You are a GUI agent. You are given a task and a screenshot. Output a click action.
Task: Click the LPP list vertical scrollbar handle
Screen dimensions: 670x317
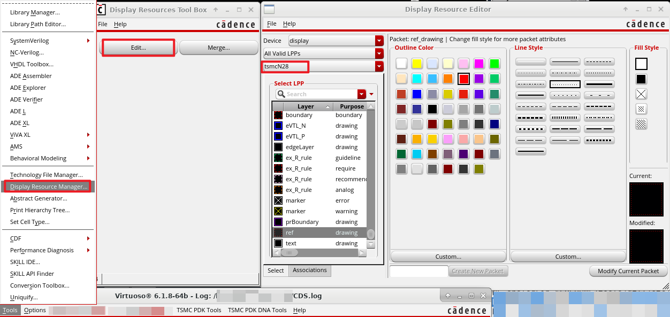[371, 234]
